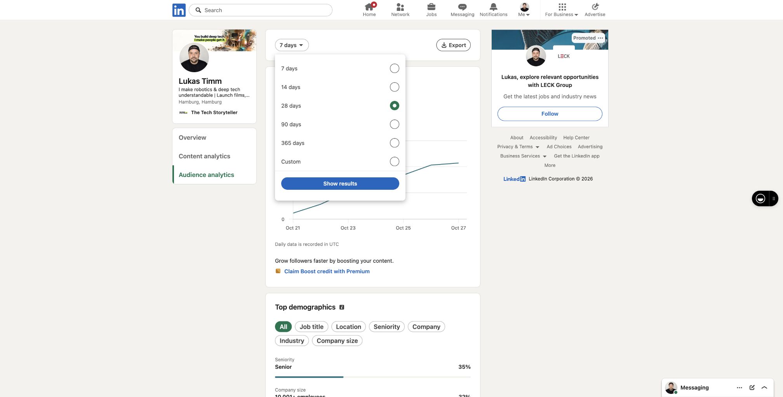Open the For Business dropdown
This screenshot has height=397, width=783.
562,10
